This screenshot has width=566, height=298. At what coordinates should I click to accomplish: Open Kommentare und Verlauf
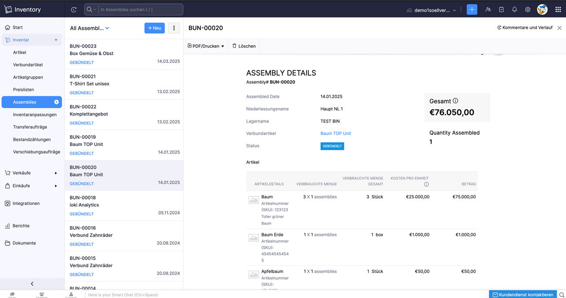[525, 28]
